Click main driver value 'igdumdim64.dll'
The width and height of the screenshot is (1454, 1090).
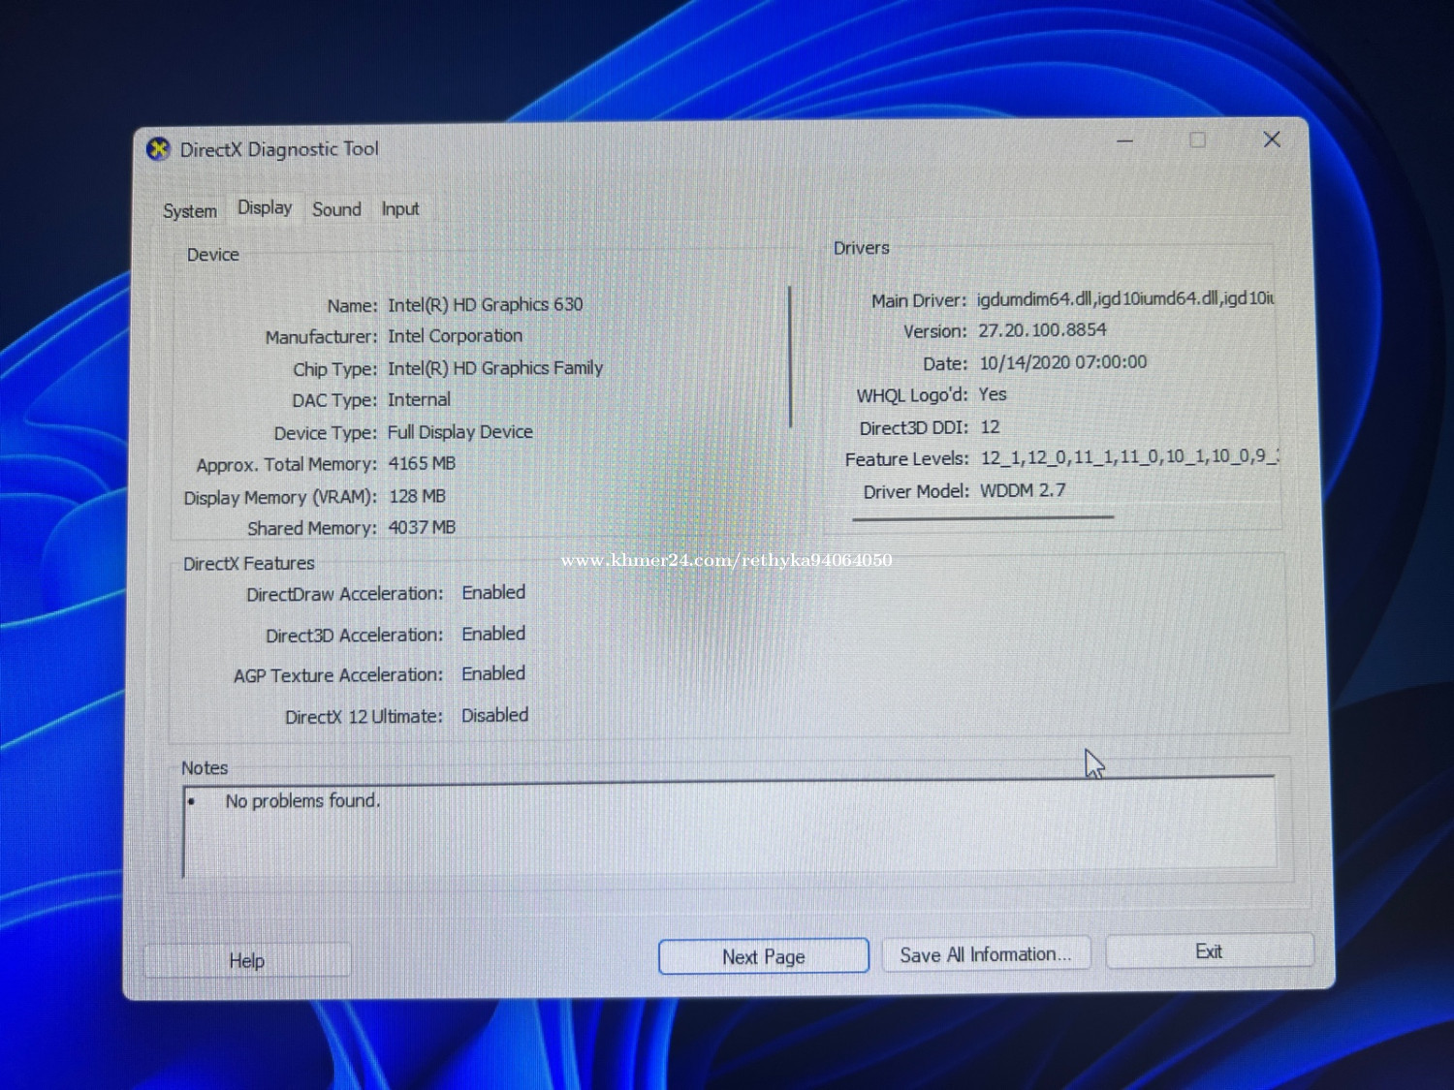1035,298
